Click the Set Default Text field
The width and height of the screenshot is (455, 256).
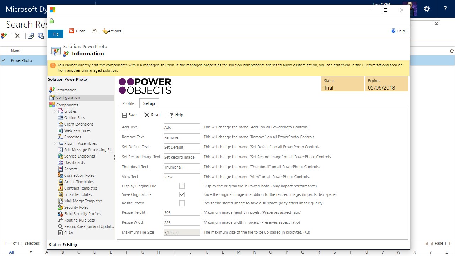point(182,147)
